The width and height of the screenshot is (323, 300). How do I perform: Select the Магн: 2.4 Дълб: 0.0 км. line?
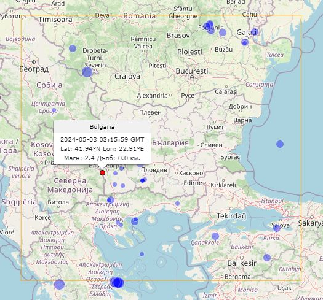pos(102,158)
